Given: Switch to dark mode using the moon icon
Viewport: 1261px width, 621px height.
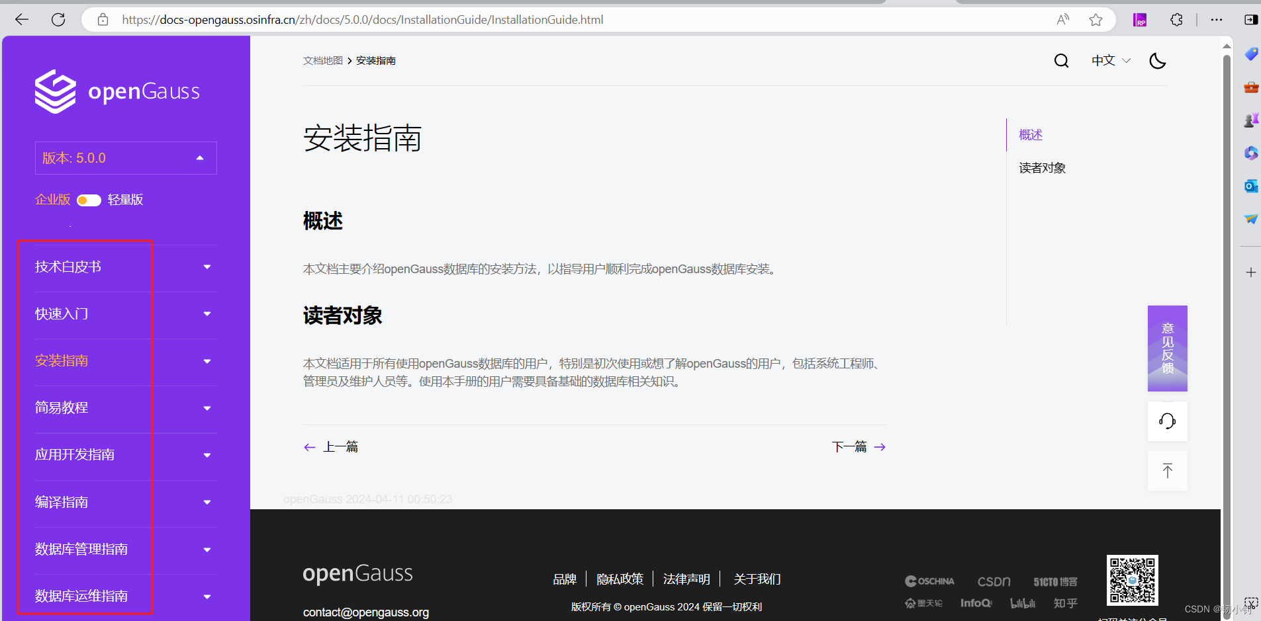Looking at the screenshot, I should [1158, 61].
